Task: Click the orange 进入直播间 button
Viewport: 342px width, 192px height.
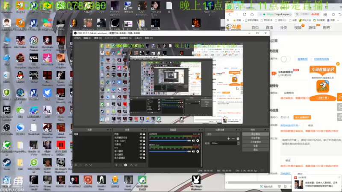Action: 302,117
